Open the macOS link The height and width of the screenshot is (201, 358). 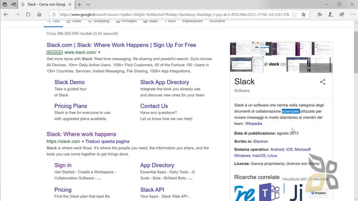pos(259,156)
